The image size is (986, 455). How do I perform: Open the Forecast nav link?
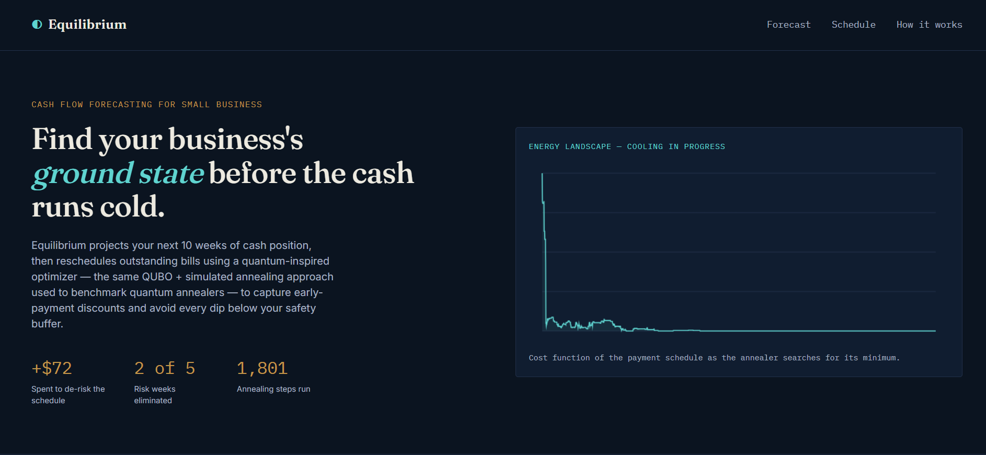tap(788, 25)
